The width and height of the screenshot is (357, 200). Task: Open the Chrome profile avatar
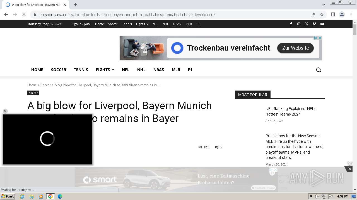(342, 14)
